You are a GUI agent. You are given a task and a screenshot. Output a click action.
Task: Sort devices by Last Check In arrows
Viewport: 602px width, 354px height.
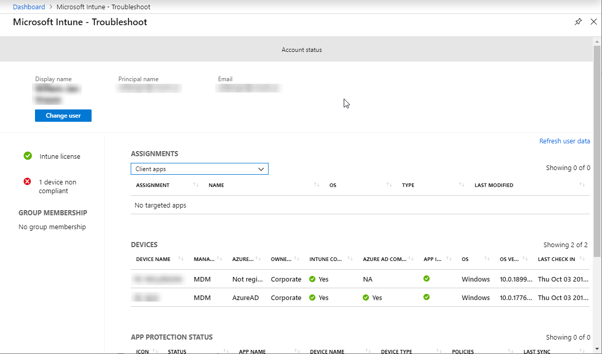(x=582, y=259)
